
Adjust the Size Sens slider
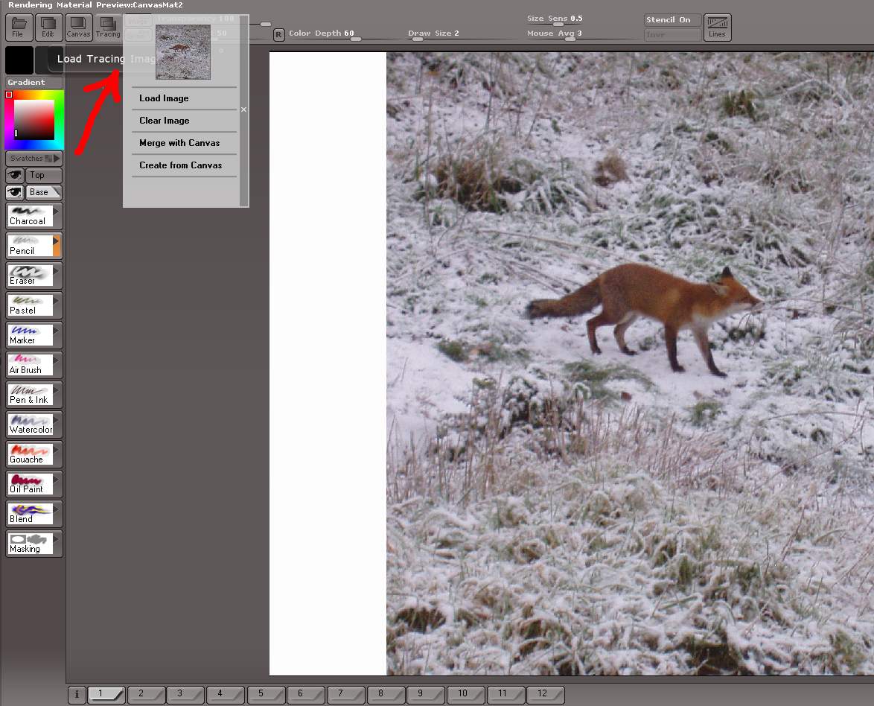[x=558, y=25]
